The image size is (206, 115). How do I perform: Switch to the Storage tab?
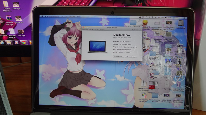(97, 29)
